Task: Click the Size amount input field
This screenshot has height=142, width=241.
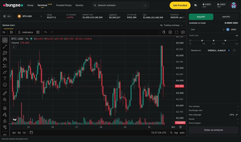Action: (213, 29)
